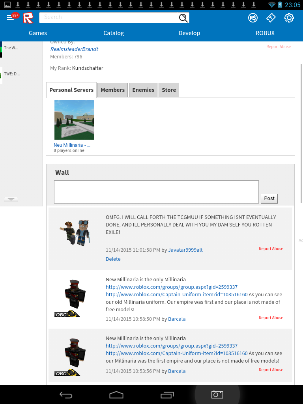Click Javatar9999alt's avatar image
The width and height of the screenshot is (303, 404).
coord(75,233)
